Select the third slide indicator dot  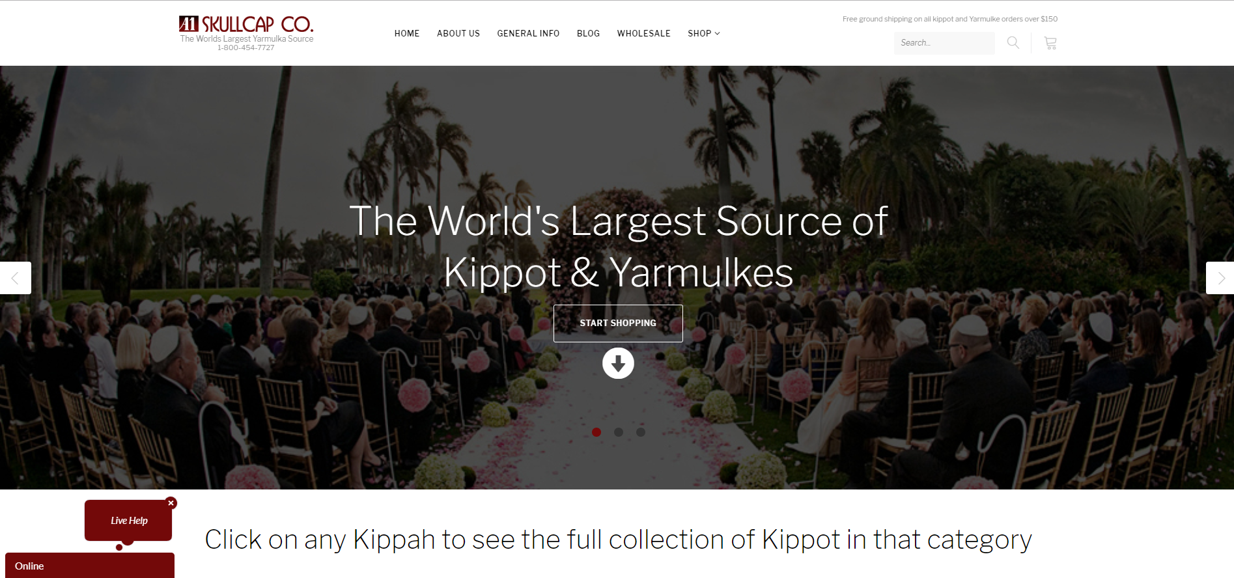tap(641, 432)
